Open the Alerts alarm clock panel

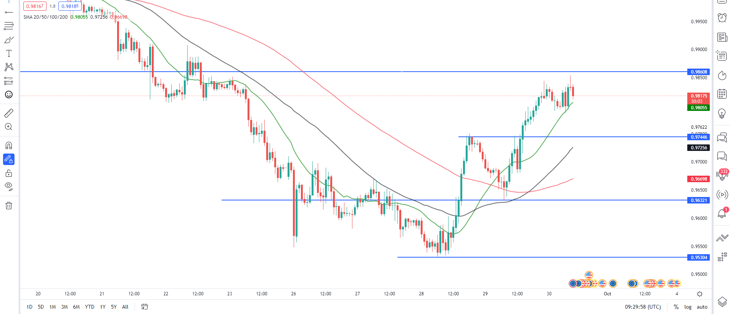pyautogui.click(x=722, y=18)
